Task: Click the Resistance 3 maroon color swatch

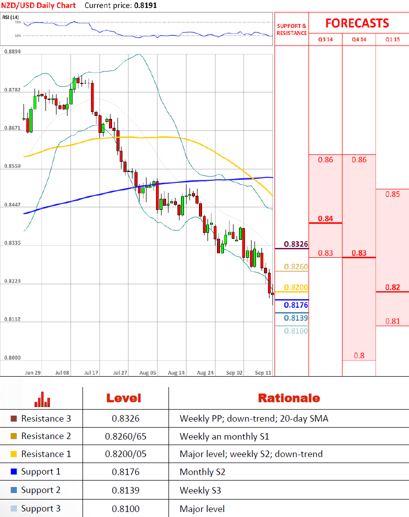Action: 13,419
